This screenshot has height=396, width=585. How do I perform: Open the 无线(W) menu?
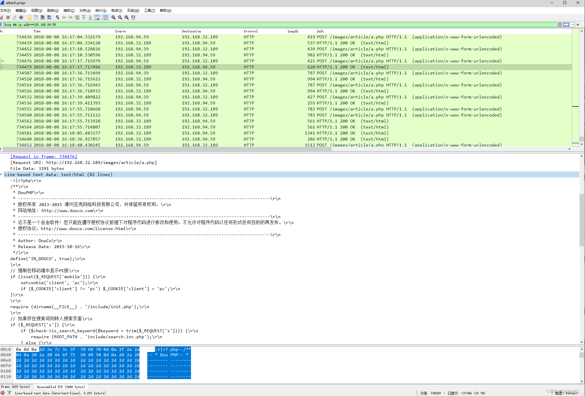(133, 11)
